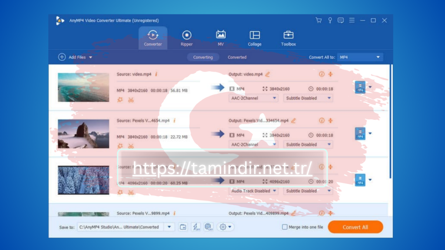
Task: Edit video.mp4 with the star wand icon
Action: tap(120, 100)
